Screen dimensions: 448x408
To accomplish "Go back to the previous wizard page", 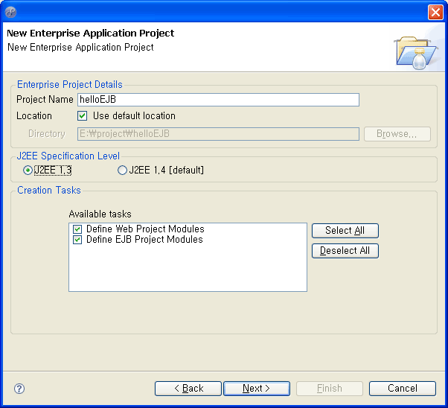I will click(x=188, y=389).
